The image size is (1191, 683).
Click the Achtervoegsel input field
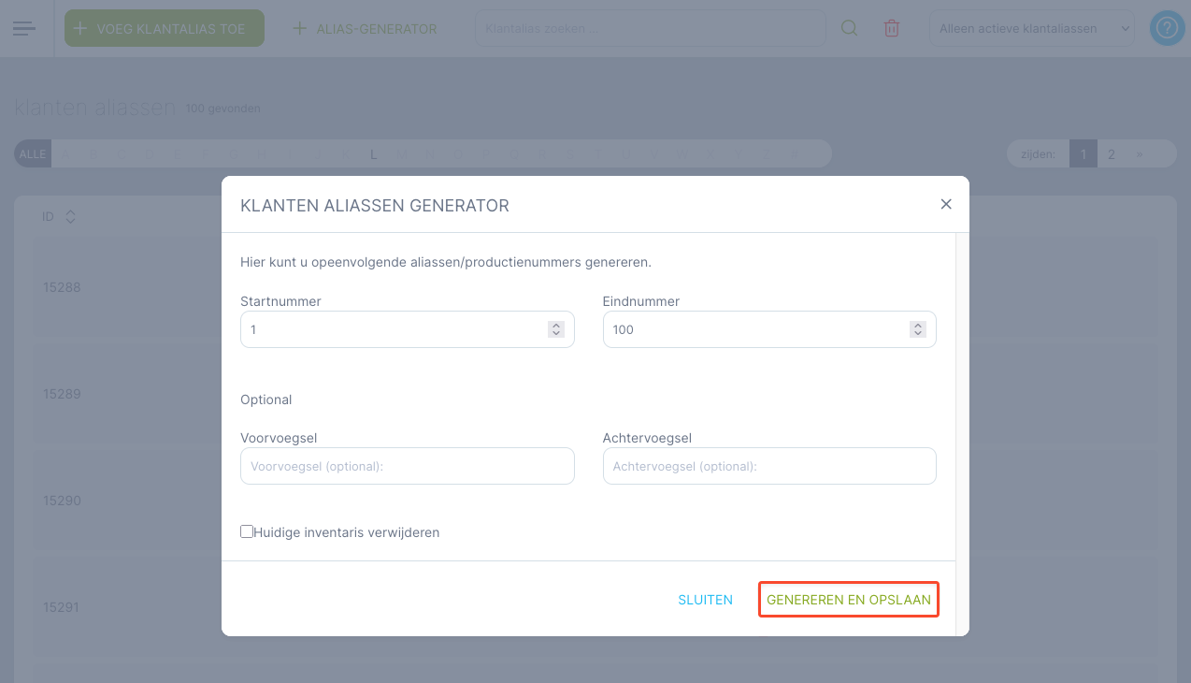(x=768, y=466)
